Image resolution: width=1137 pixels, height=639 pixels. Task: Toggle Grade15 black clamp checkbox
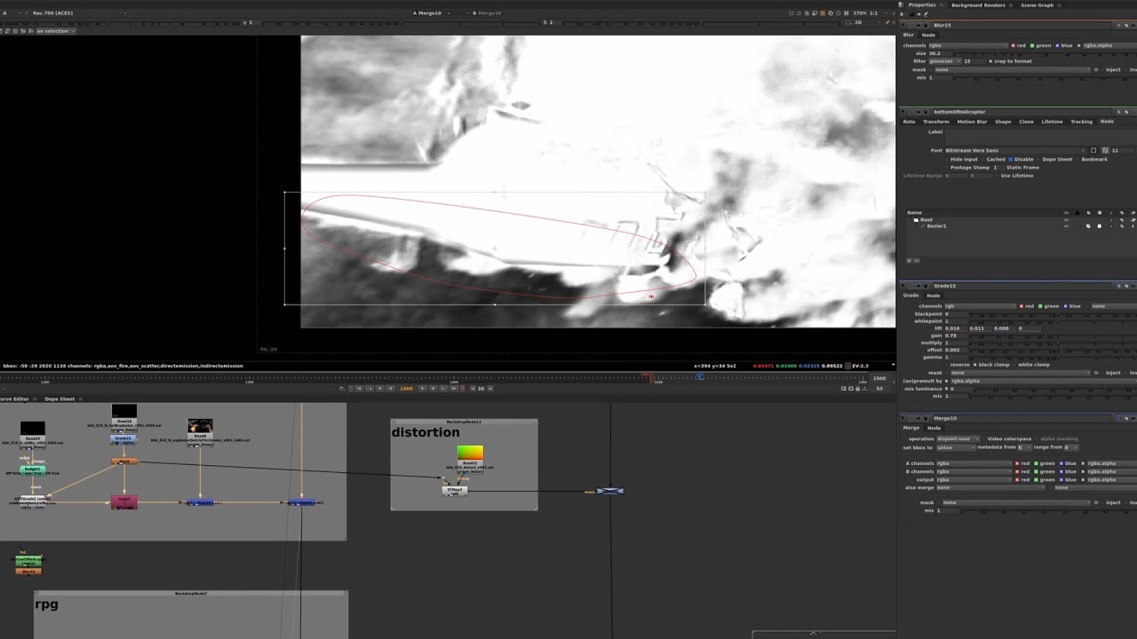tap(975, 365)
